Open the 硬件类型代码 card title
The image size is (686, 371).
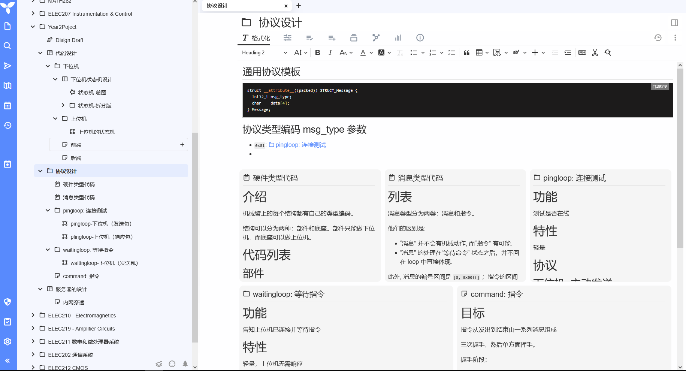tap(275, 178)
